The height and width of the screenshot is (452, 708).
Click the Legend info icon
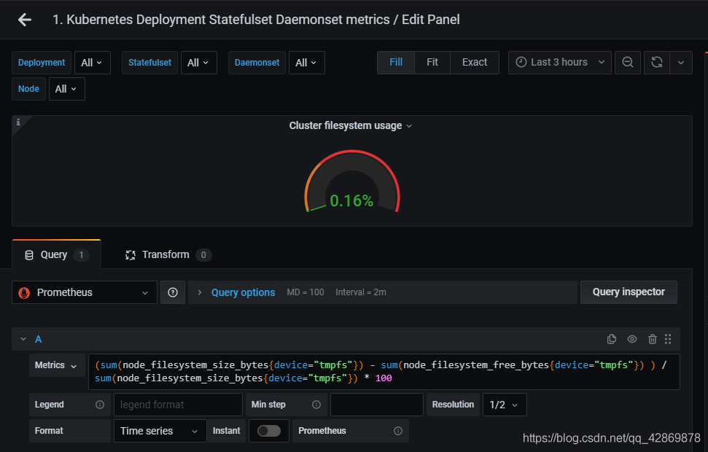tap(100, 405)
